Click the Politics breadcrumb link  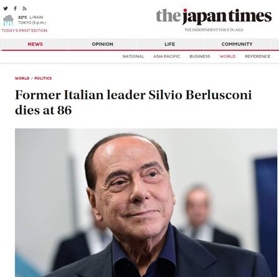click(x=43, y=78)
